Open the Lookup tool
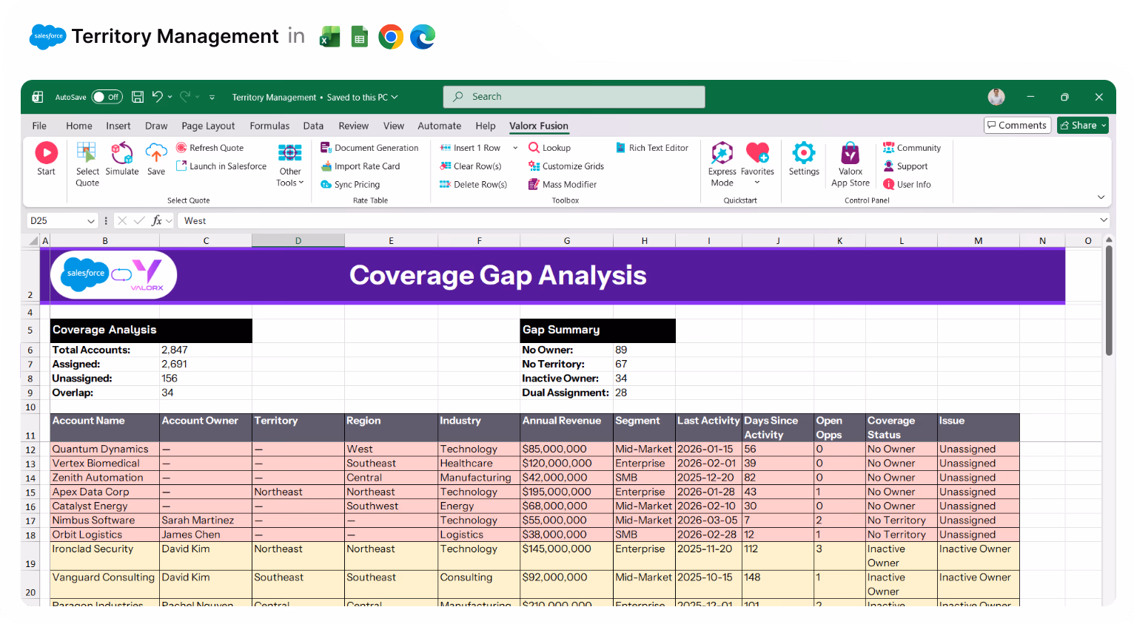Image resolution: width=1134 pixels, height=624 pixels. click(549, 147)
